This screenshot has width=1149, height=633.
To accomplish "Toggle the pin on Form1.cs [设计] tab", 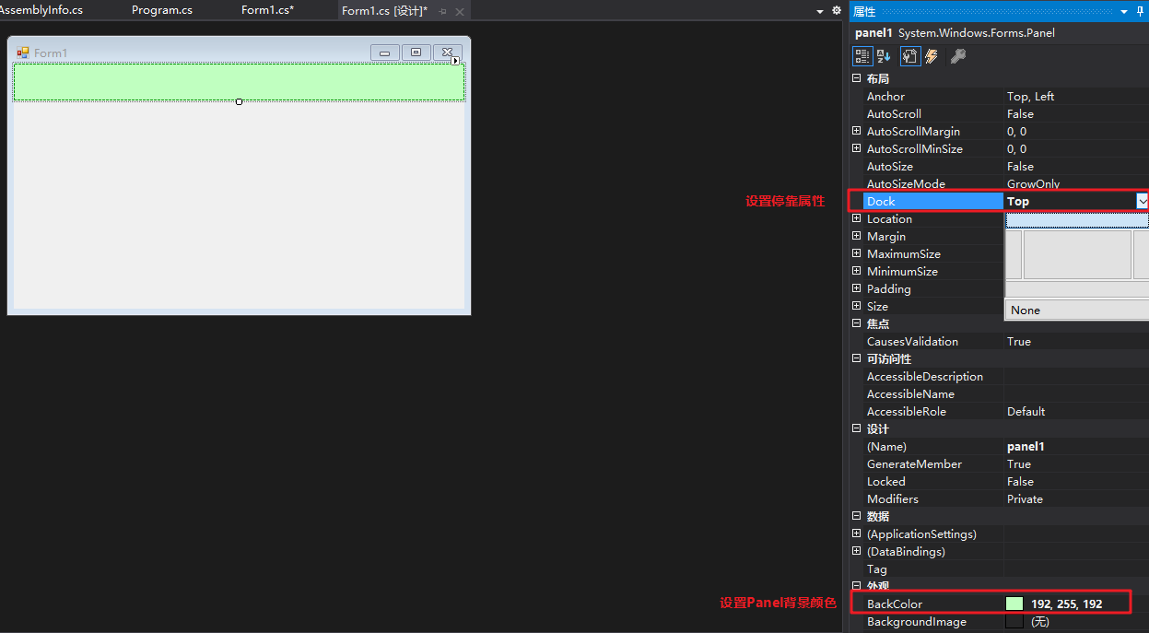I will click(444, 10).
